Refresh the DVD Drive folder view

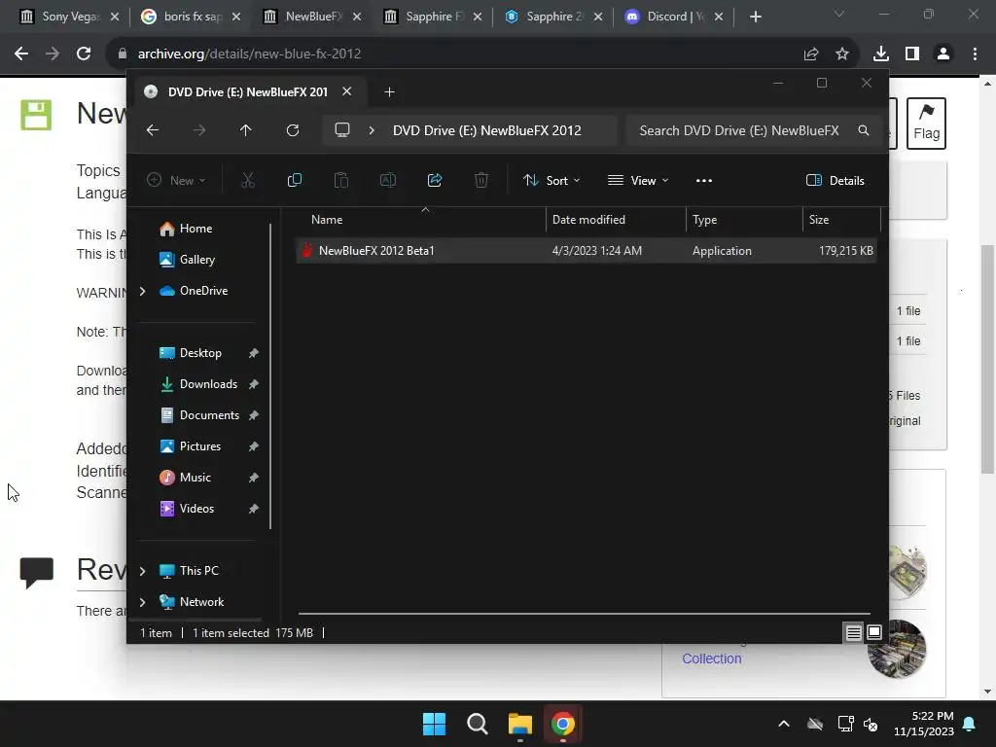click(293, 130)
